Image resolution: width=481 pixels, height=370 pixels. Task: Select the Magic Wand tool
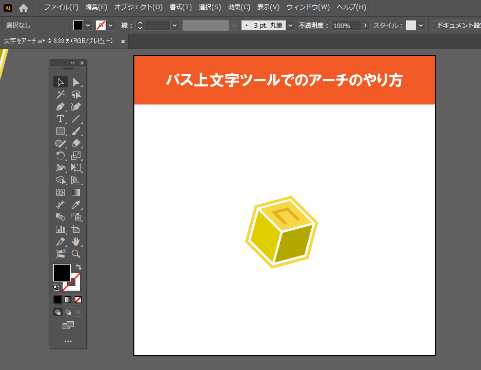(x=61, y=95)
